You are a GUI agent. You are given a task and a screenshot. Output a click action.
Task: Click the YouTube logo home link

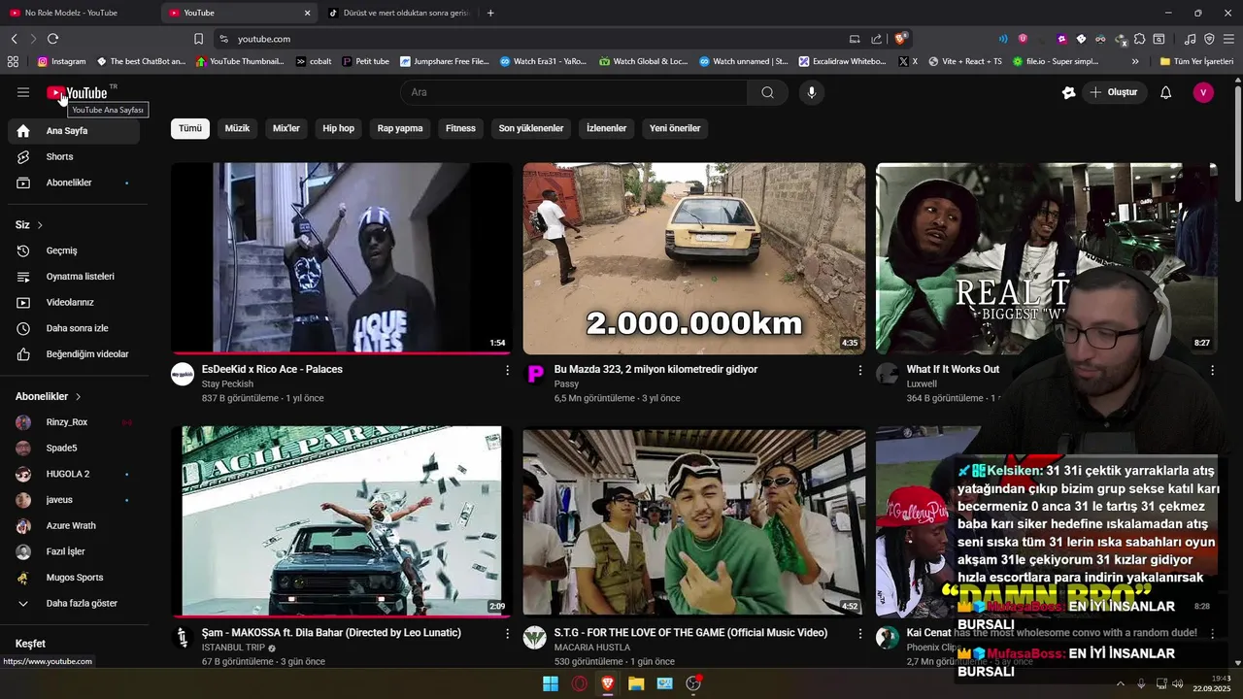[x=77, y=93]
